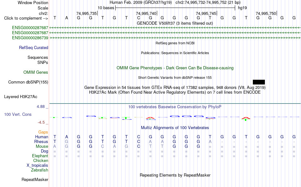Click the Sequences track label
The height and width of the screenshot is (187, 301).
click(38, 57)
